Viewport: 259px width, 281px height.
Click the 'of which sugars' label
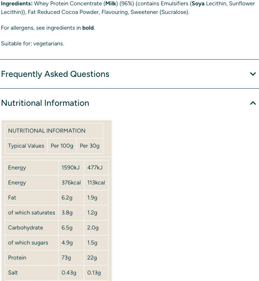click(x=28, y=243)
